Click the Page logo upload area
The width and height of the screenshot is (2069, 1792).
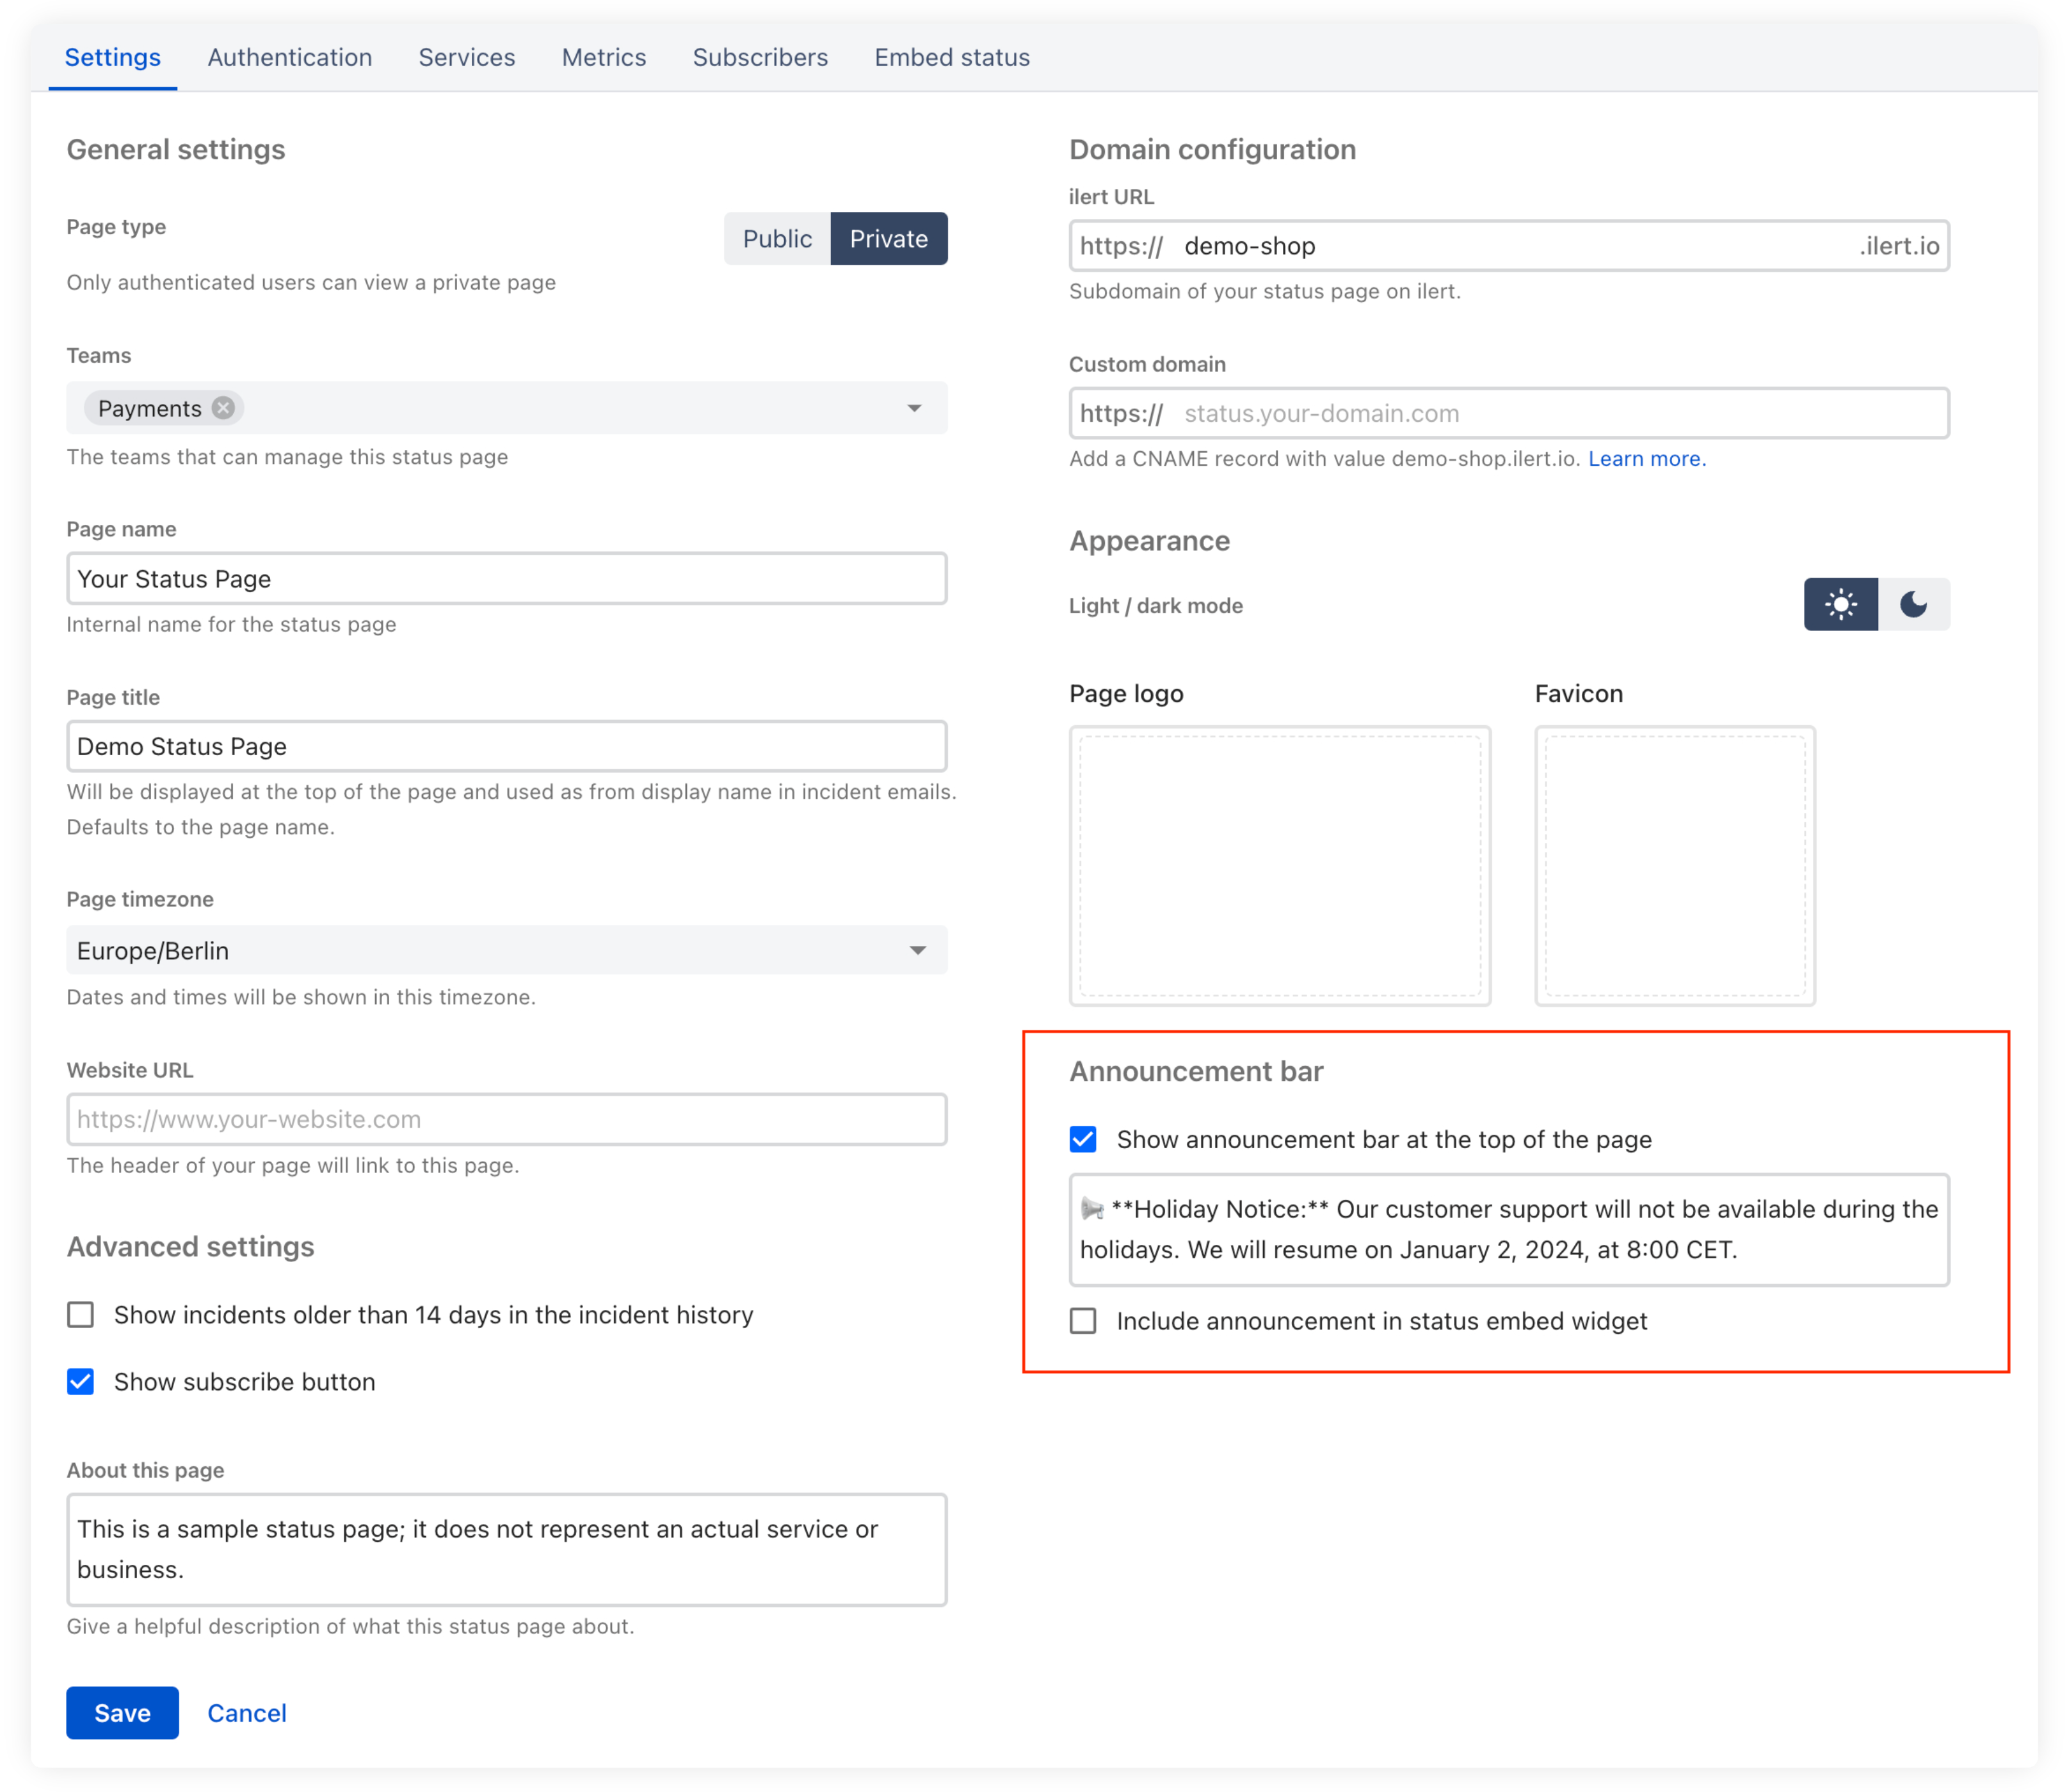(1279, 865)
